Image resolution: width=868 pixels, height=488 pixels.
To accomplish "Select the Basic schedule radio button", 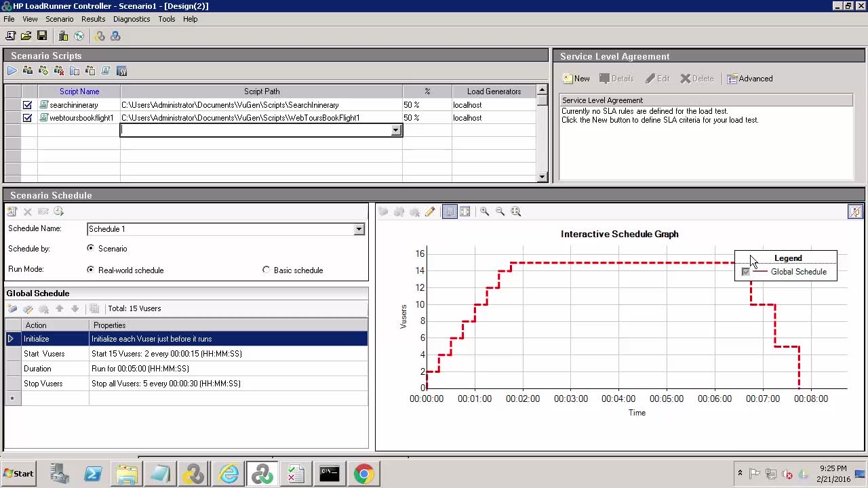I will pos(267,270).
